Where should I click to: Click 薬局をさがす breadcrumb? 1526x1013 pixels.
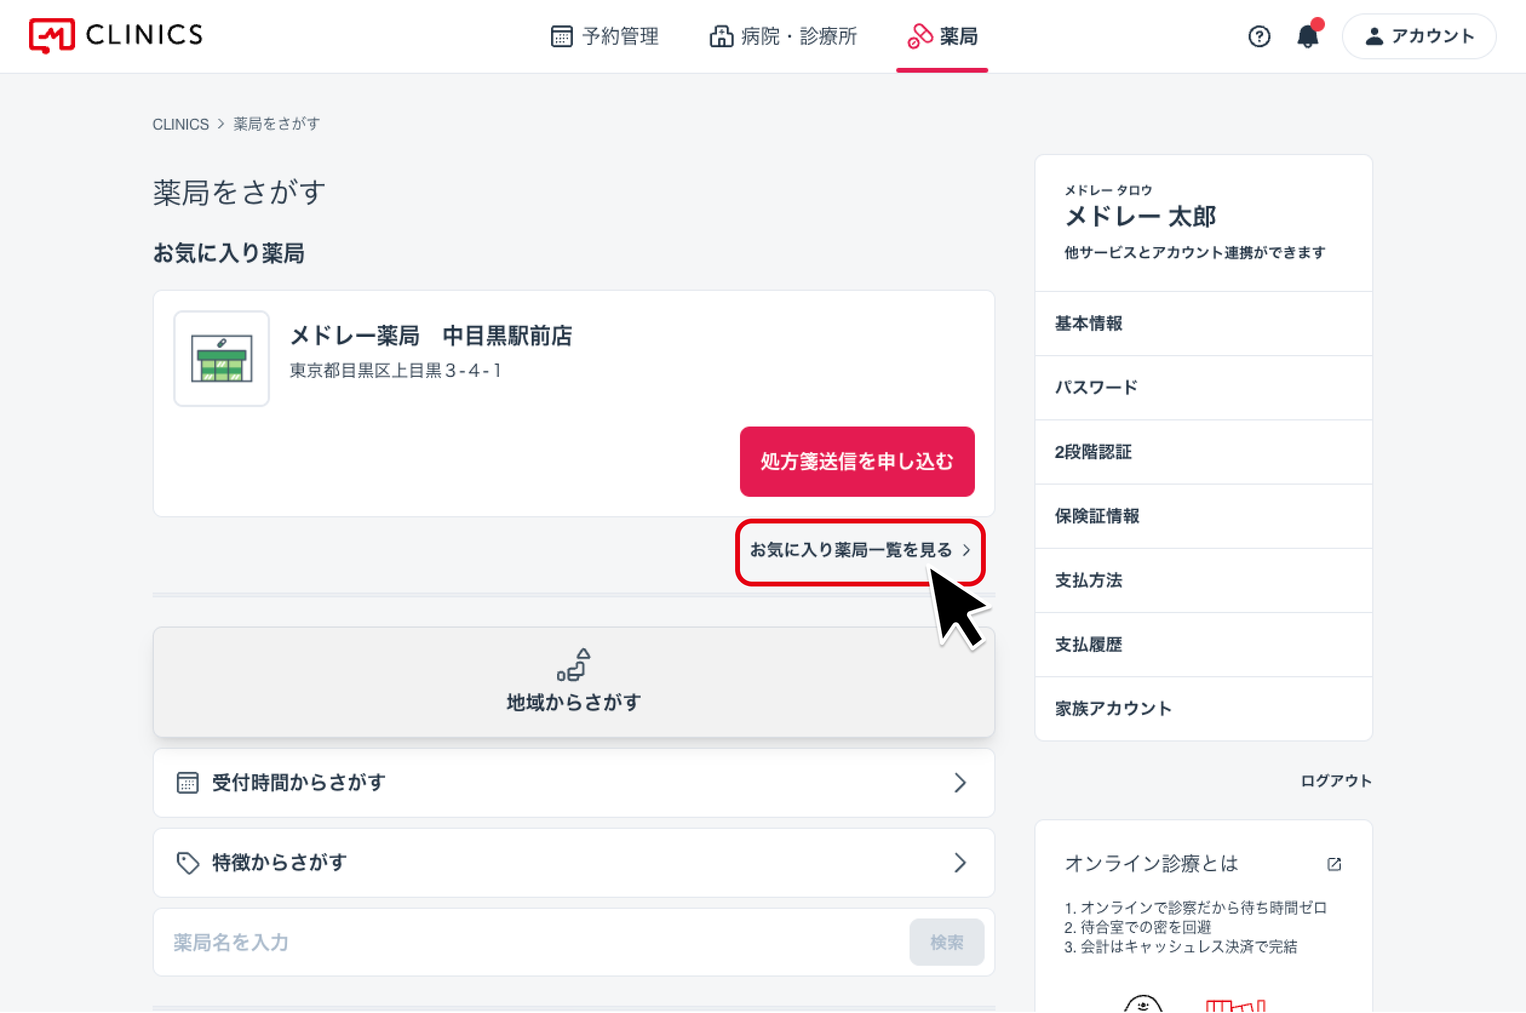[x=276, y=124]
